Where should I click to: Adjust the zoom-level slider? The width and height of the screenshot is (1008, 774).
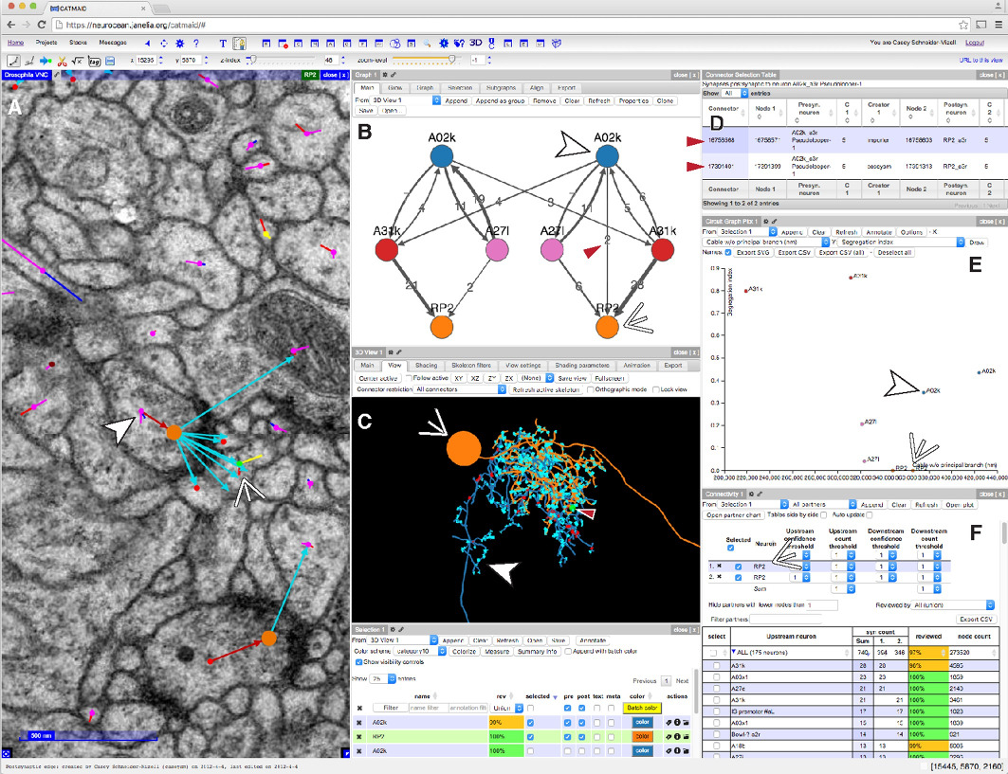451,60
